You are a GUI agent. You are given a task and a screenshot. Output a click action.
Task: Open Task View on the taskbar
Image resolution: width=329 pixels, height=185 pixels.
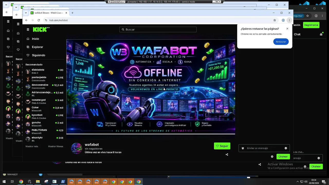click(12, 182)
